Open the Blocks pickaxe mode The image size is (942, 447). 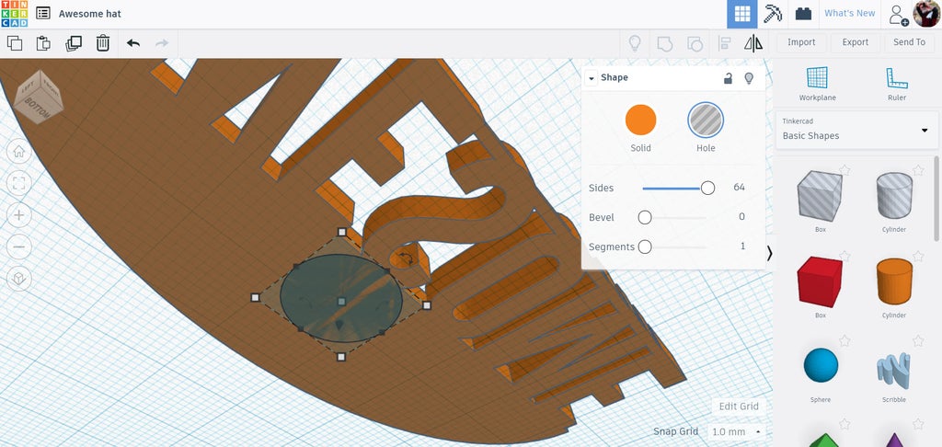(773, 14)
